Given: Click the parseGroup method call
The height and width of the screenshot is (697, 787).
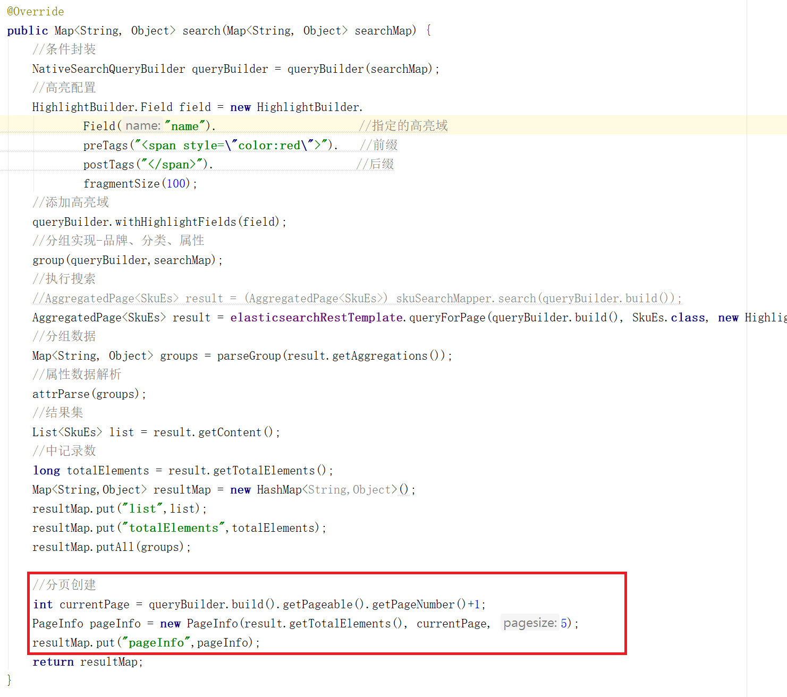Looking at the screenshot, I should pyautogui.click(x=249, y=356).
